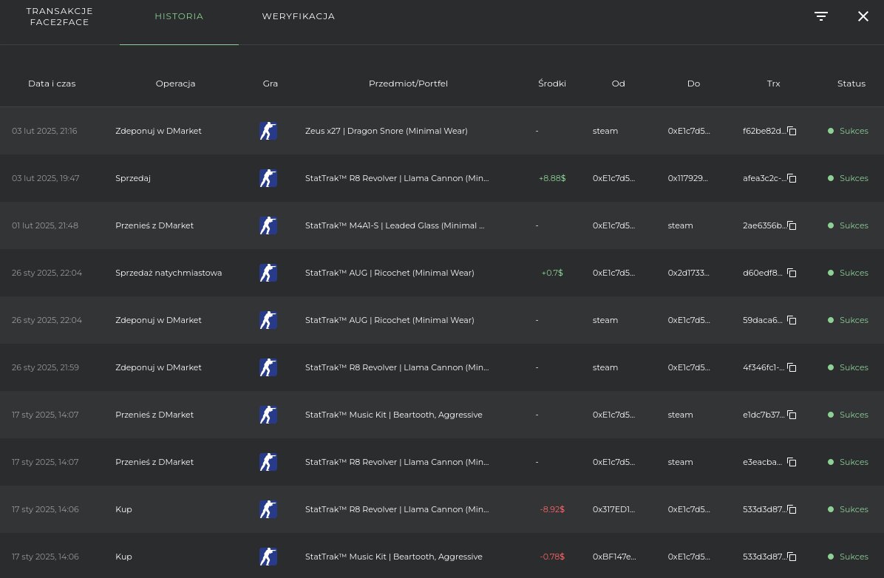Switch to the Historia tab
Viewport: 884px width, 578px height.
point(179,16)
